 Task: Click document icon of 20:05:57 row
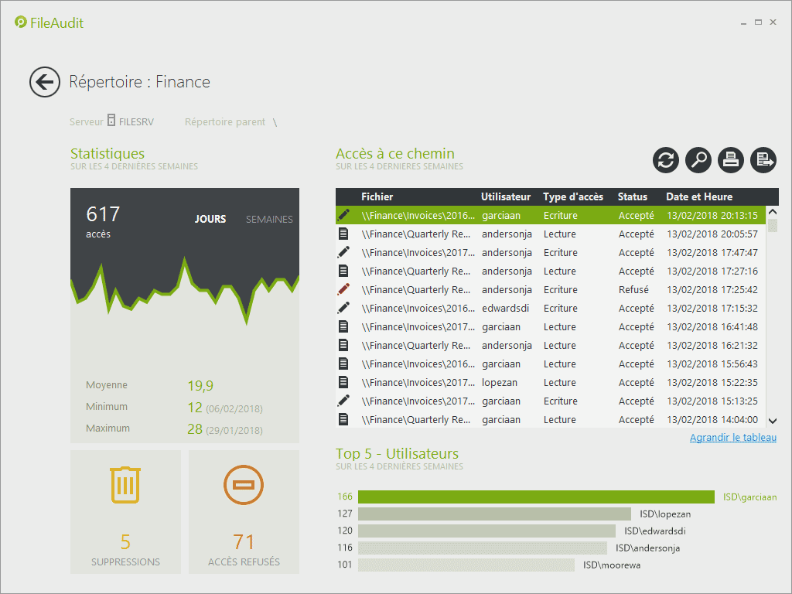coord(343,234)
